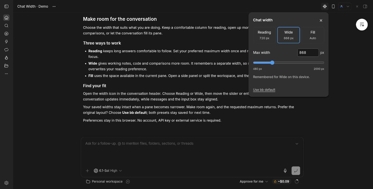Click the Max width 868 input field
Screen dimensions: 373x189
point(308,53)
